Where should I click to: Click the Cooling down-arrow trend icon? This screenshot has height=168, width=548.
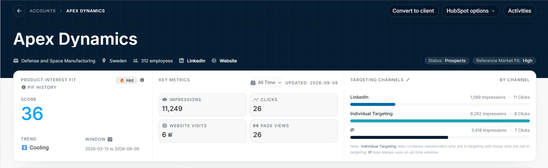click(x=24, y=148)
